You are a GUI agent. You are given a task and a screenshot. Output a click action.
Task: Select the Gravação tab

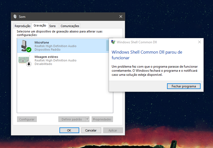click(x=40, y=25)
